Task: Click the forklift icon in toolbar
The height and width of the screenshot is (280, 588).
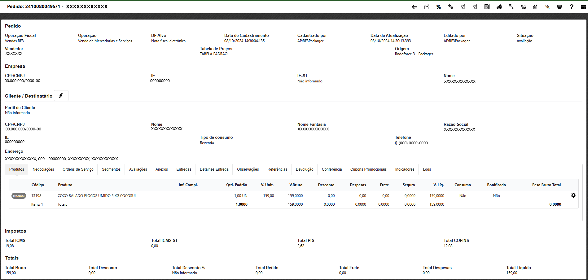Action: coord(523,7)
